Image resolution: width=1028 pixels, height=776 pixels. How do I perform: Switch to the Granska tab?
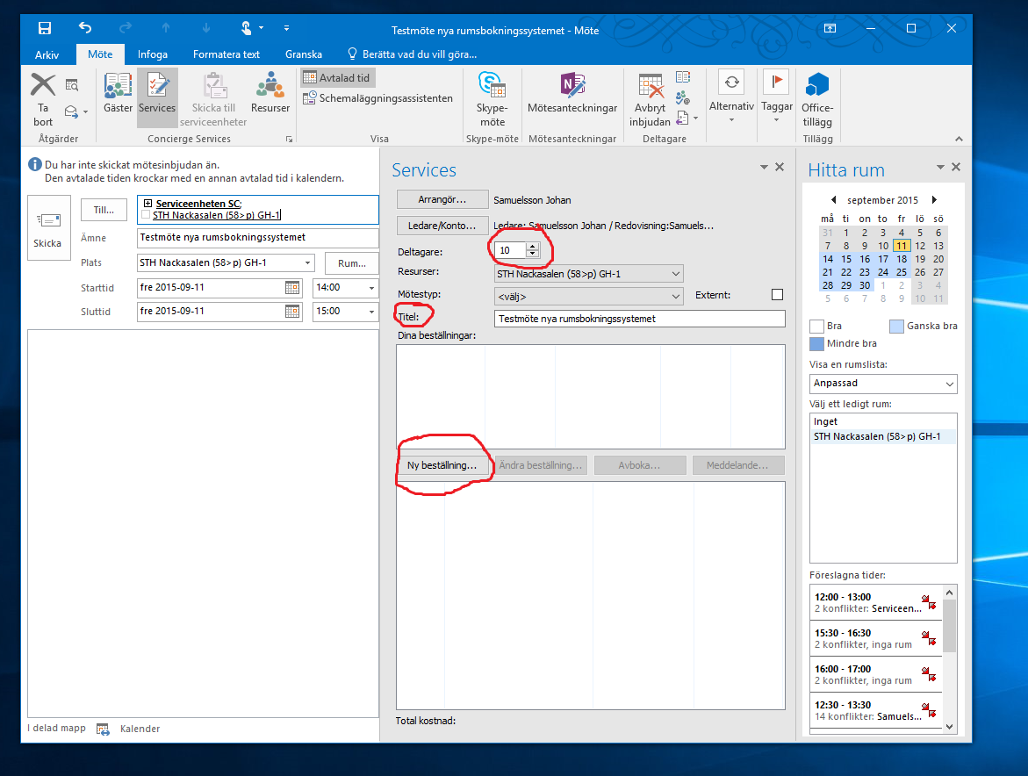click(x=304, y=54)
